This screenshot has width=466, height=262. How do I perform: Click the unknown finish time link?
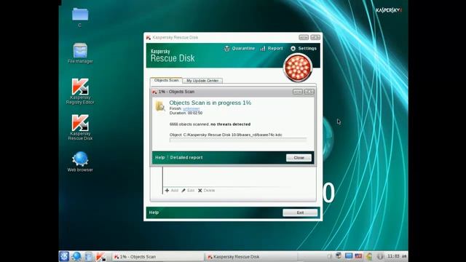coord(191,108)
